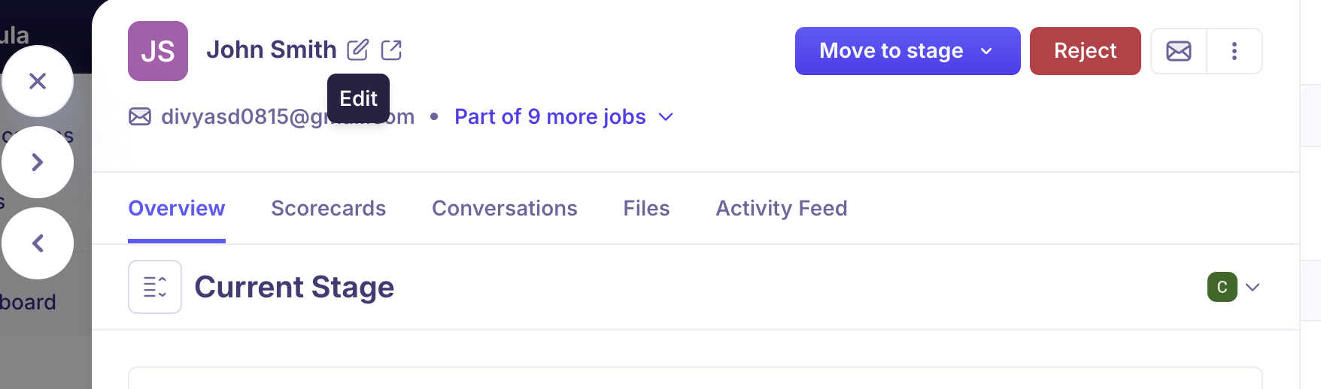Click the John Smith candidate name
Viewport: 1321px width, 389px height.
pyautogui.click(x=272, y=50)
